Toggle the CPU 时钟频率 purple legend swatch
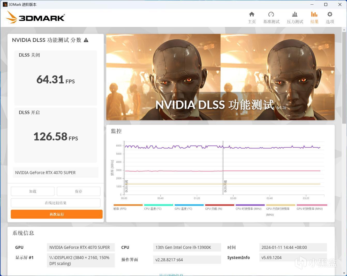 coord(250,205)
